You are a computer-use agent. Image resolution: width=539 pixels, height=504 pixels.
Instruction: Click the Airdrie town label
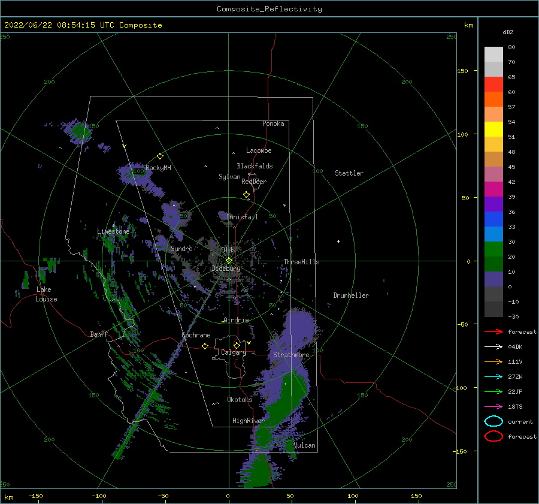point(236,320)
